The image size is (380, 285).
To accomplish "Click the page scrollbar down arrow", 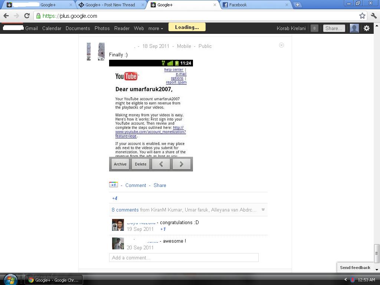I will coord(377,269).
